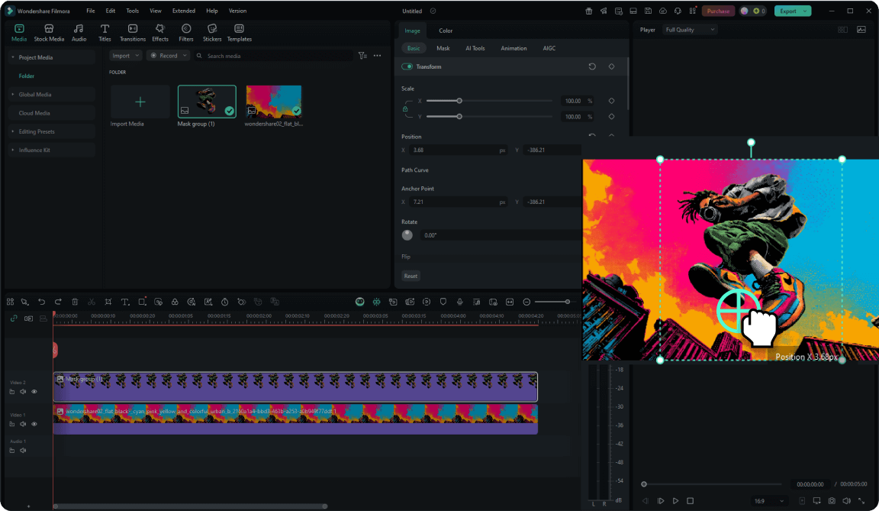879x511 pixels.
Task: Enter fullscreen player preview
Action: (861, 500)
